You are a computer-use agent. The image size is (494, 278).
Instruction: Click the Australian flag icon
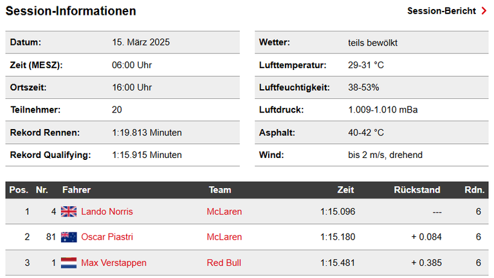[x=69, y=237]
